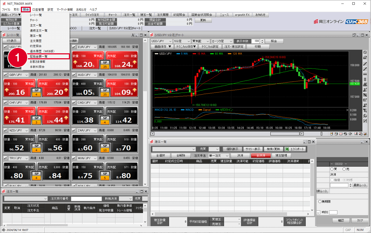Click the chart icon beside GBP/JPY
371x233 pixels.
pyautogui.click(x=6, y=75)
